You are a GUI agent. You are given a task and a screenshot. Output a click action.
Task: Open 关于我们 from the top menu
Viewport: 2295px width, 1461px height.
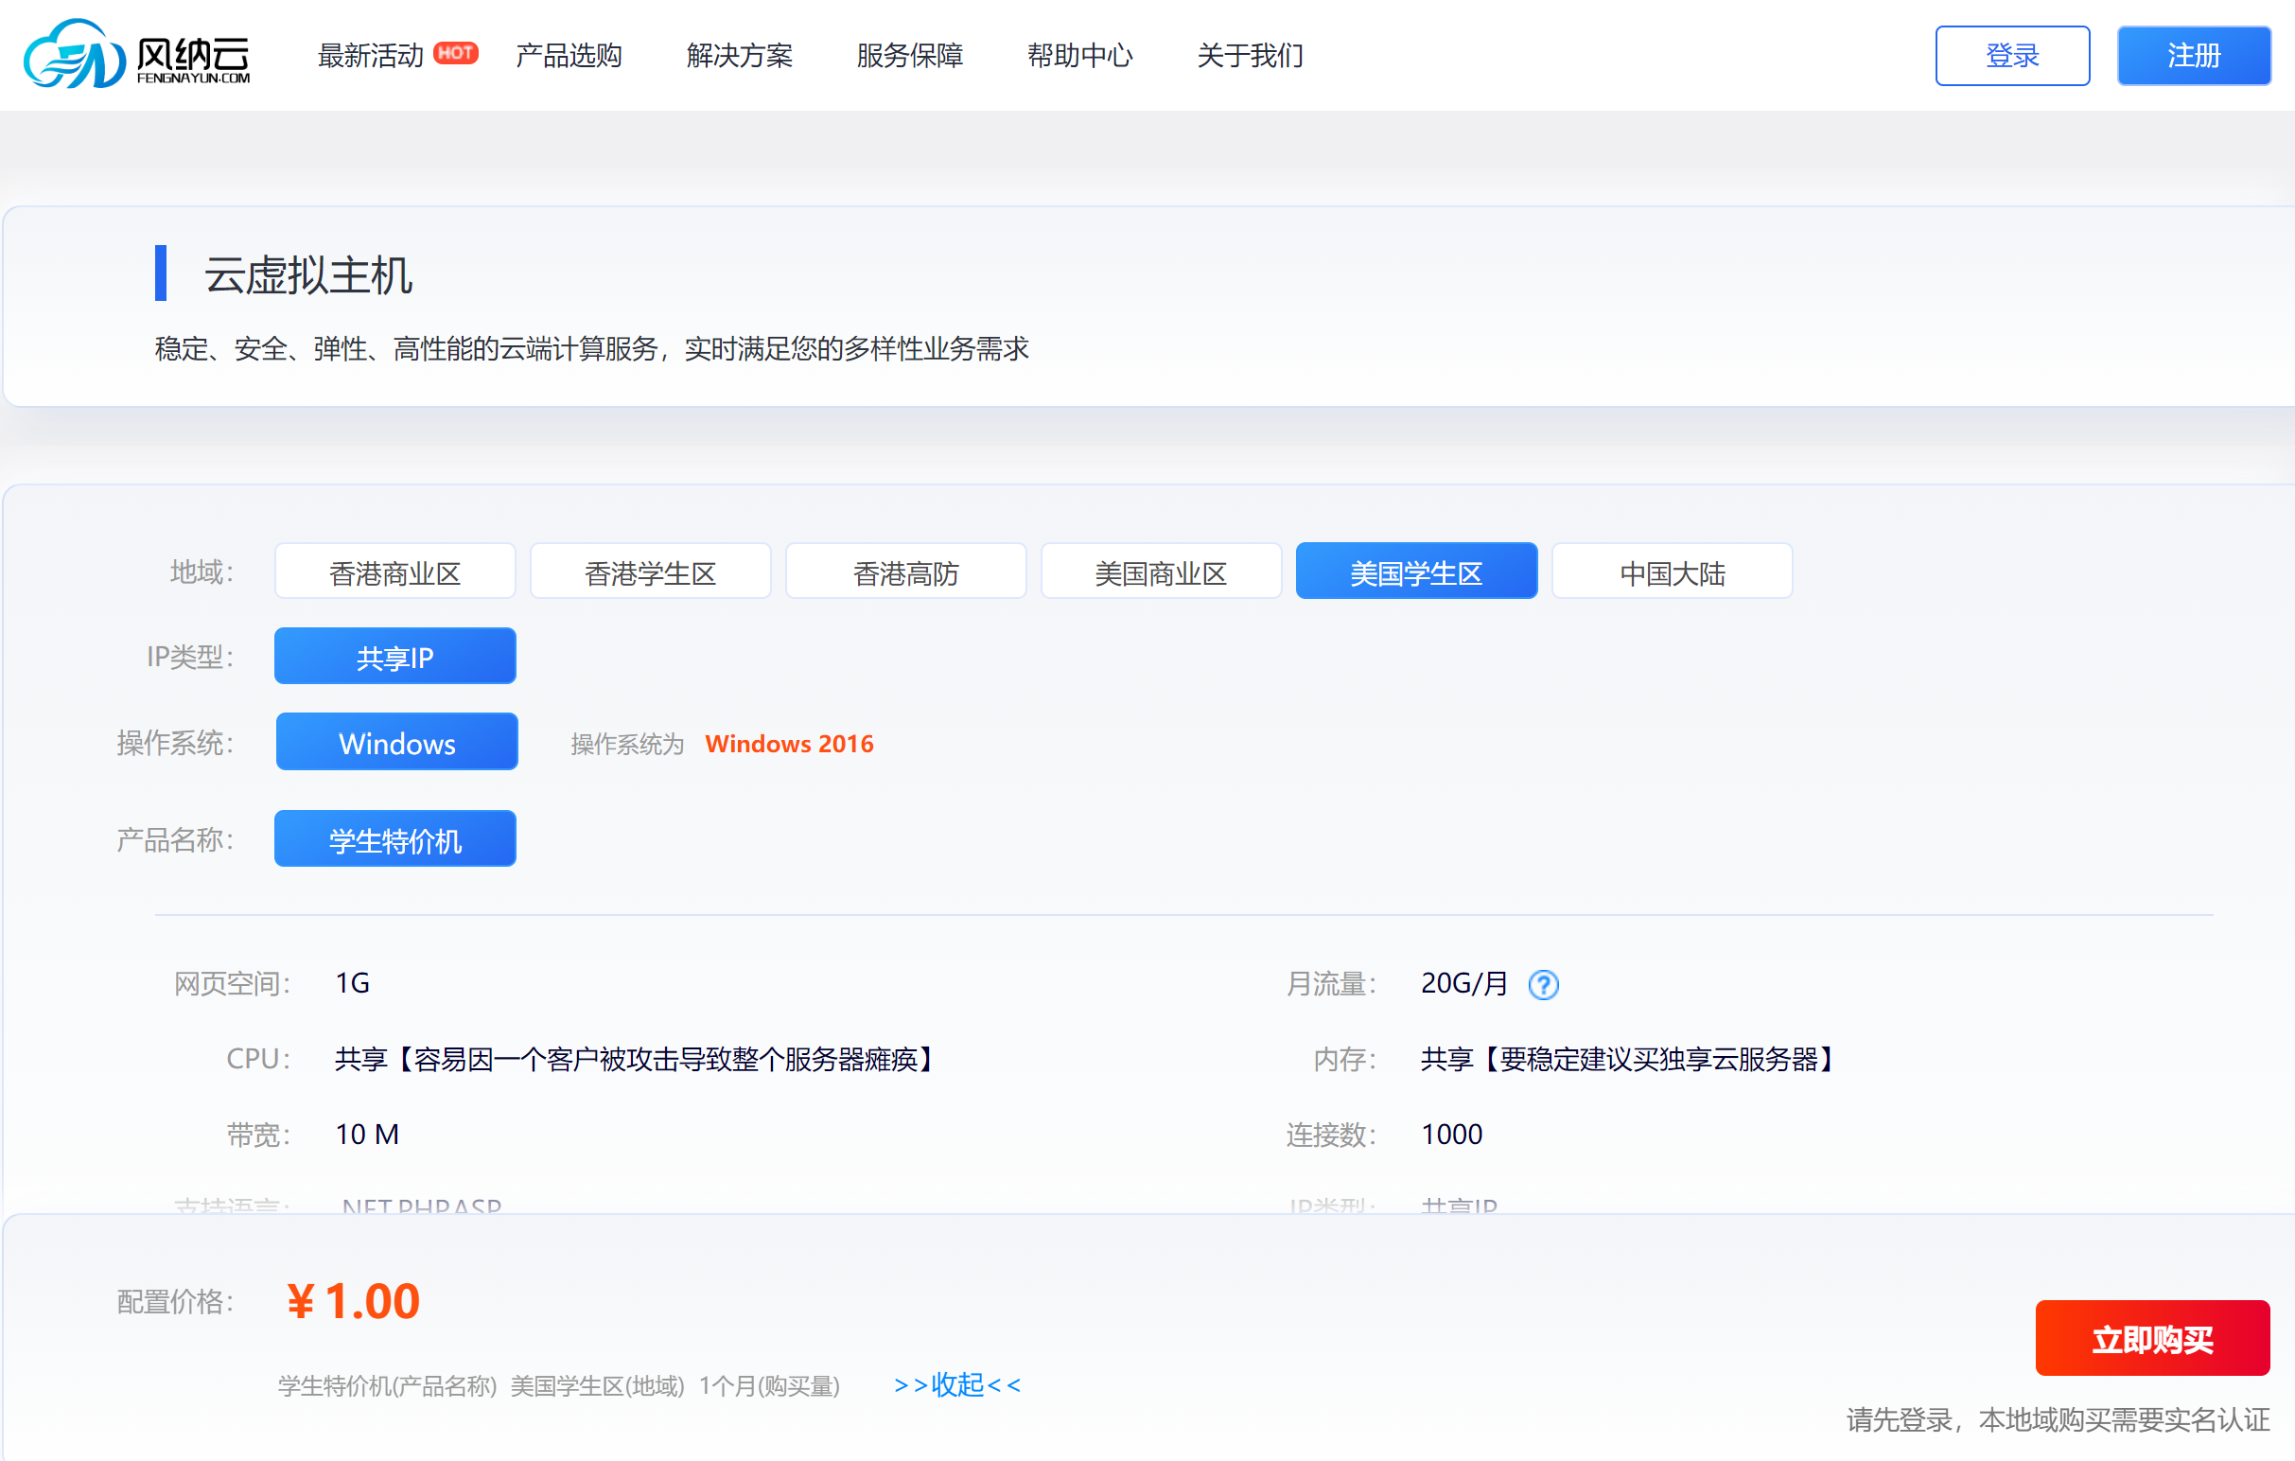1251,55
